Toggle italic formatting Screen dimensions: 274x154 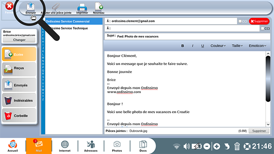click(193, 46)
